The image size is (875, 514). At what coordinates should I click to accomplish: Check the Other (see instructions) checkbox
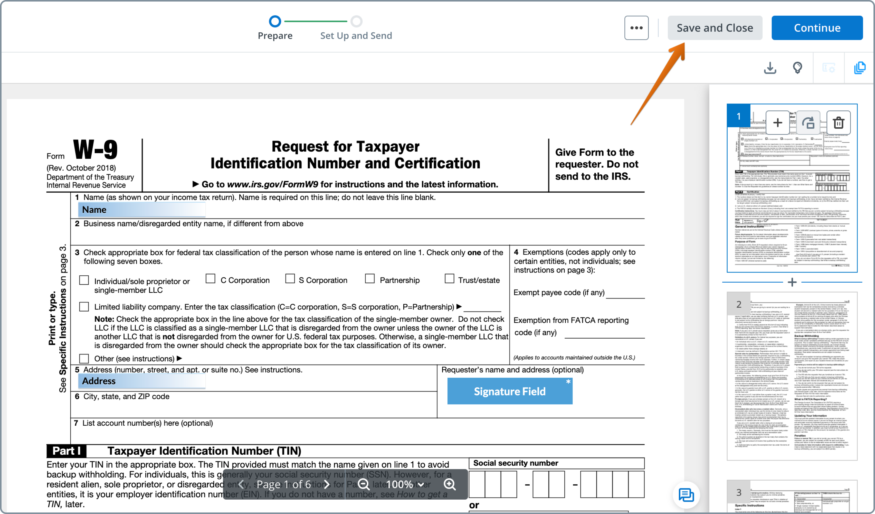pyautogui.click(x=84, y=358)
